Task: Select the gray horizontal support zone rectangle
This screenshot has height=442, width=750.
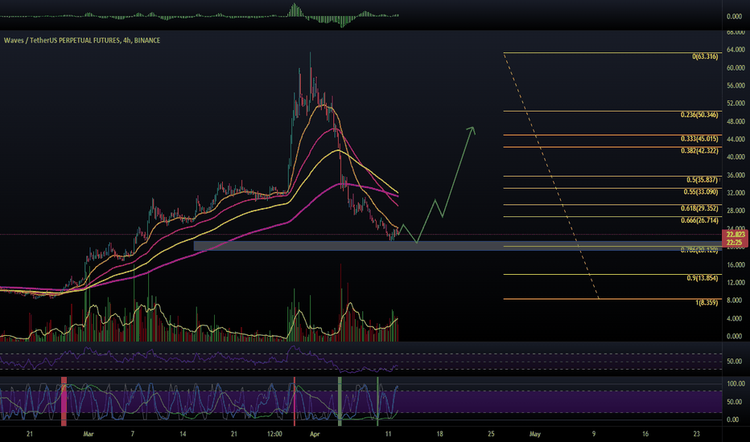Action: point(459,246)
